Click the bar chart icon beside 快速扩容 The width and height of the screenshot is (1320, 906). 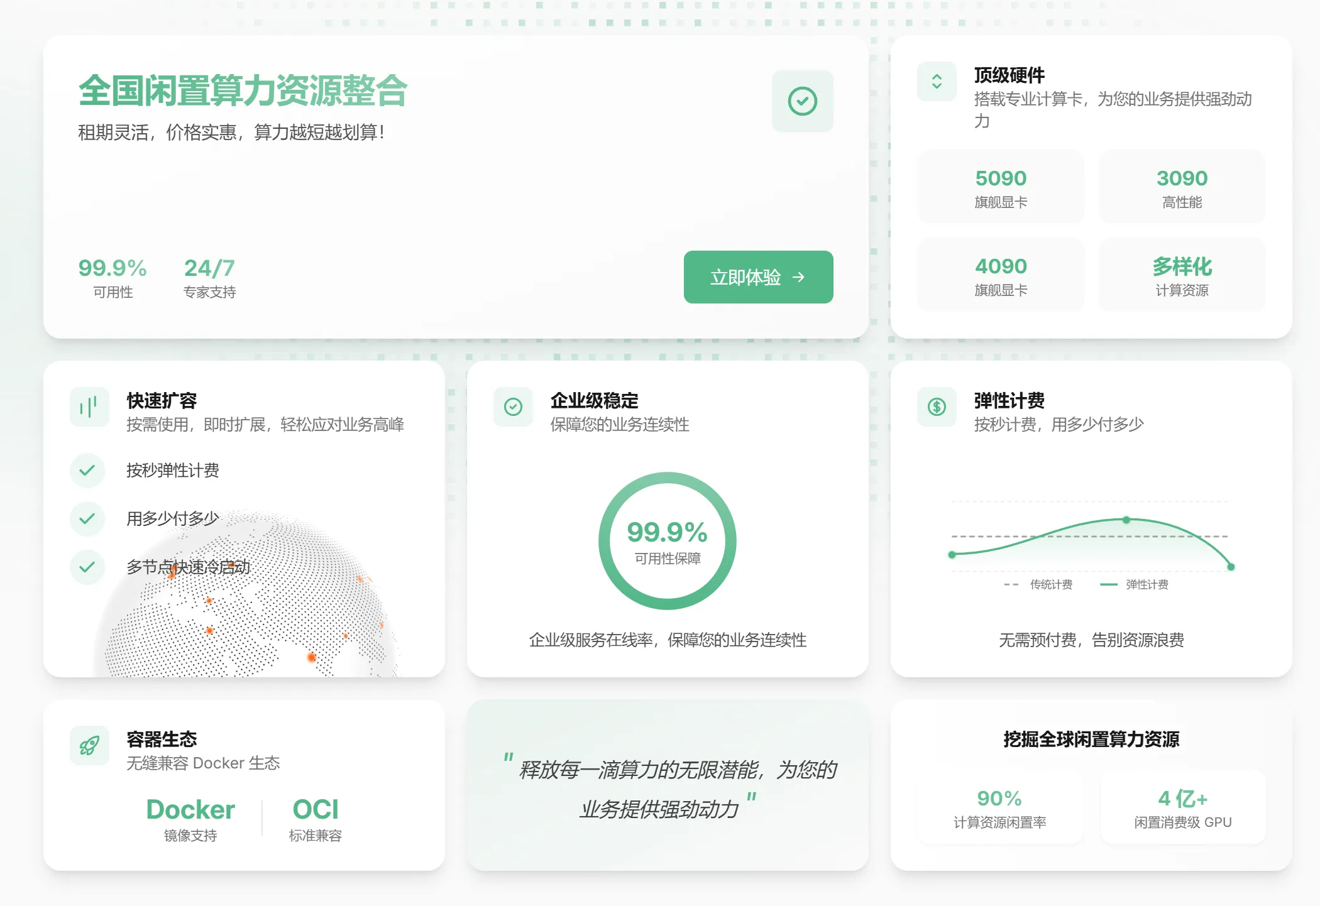[89, 407]
